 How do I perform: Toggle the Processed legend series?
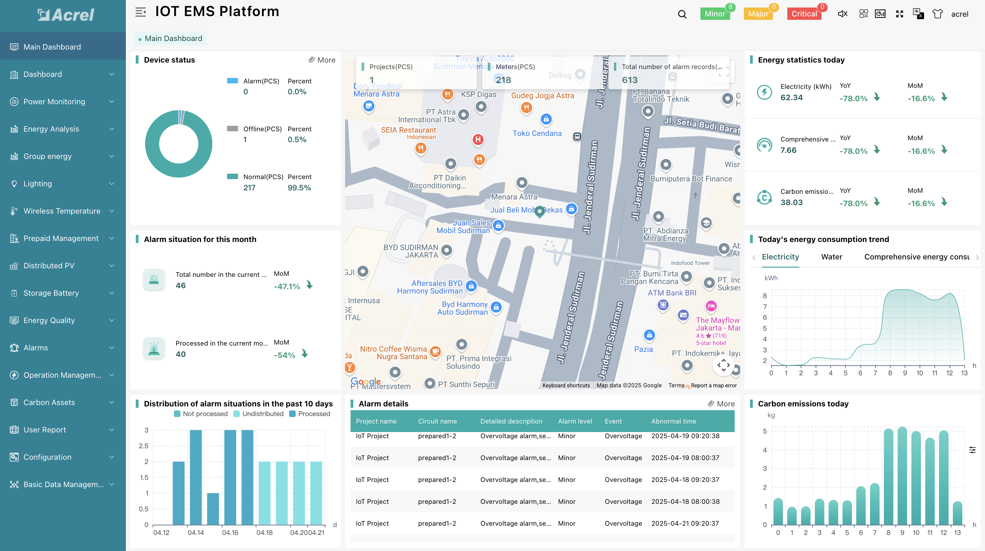310,414
